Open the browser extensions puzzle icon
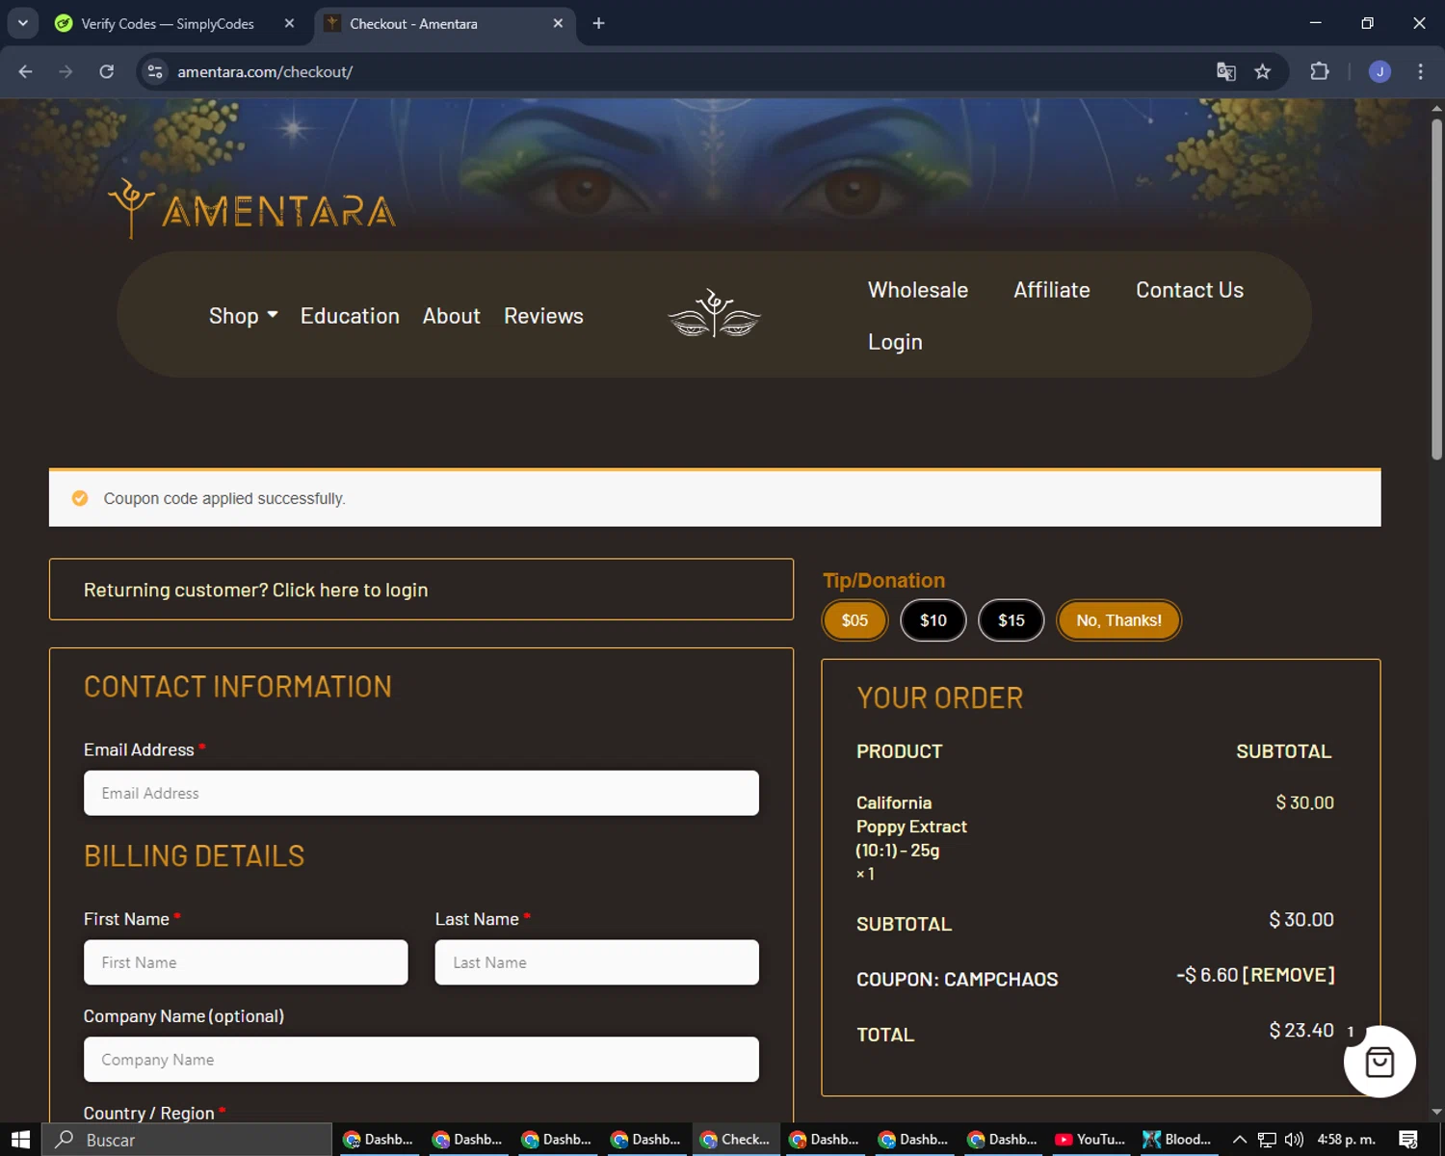 [1320, 71]
